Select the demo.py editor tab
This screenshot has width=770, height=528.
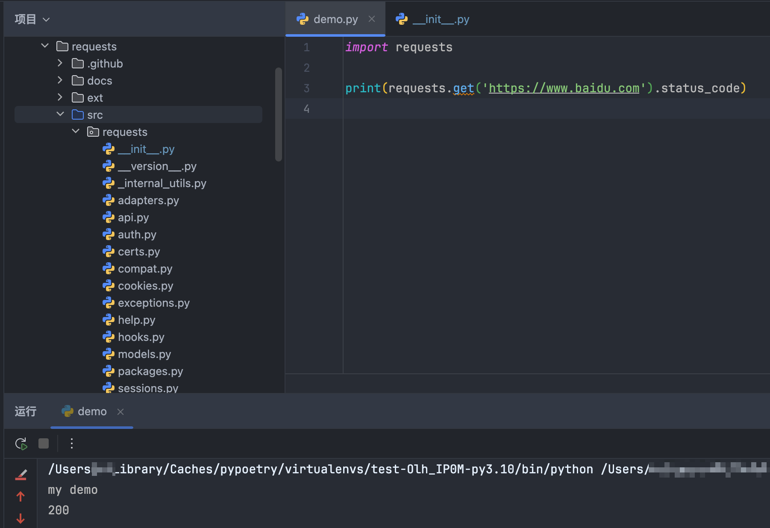(x=335, y=19)
